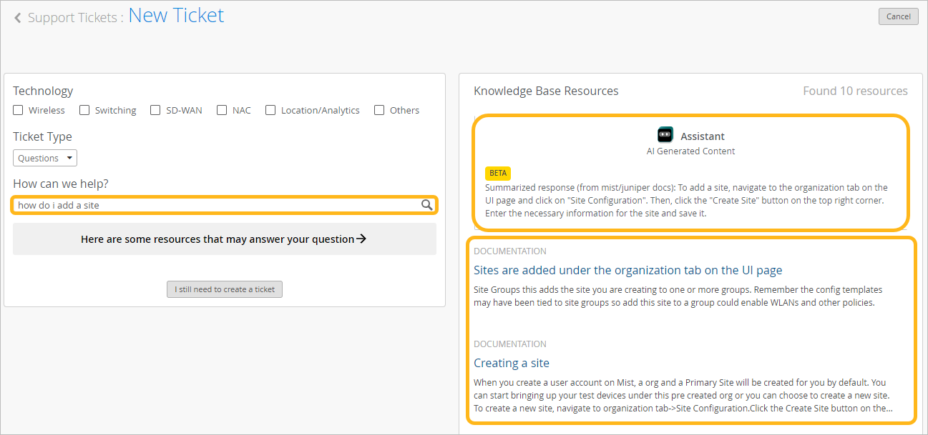Check the Others technology checkbox
This screenshot has width=928, height=435.
tap(378, 109)
